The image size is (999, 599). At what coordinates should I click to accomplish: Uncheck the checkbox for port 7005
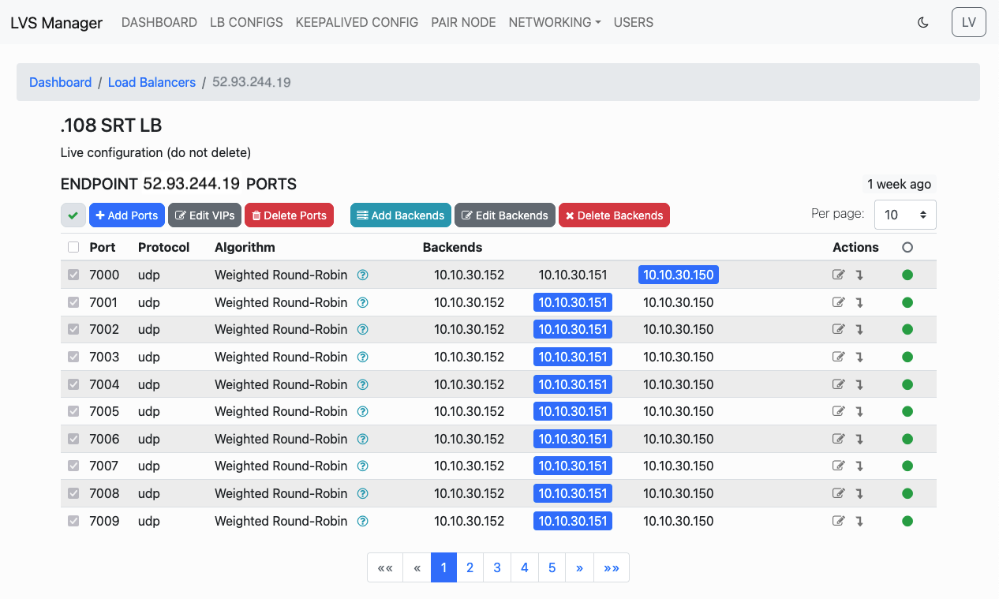[73, 411]
